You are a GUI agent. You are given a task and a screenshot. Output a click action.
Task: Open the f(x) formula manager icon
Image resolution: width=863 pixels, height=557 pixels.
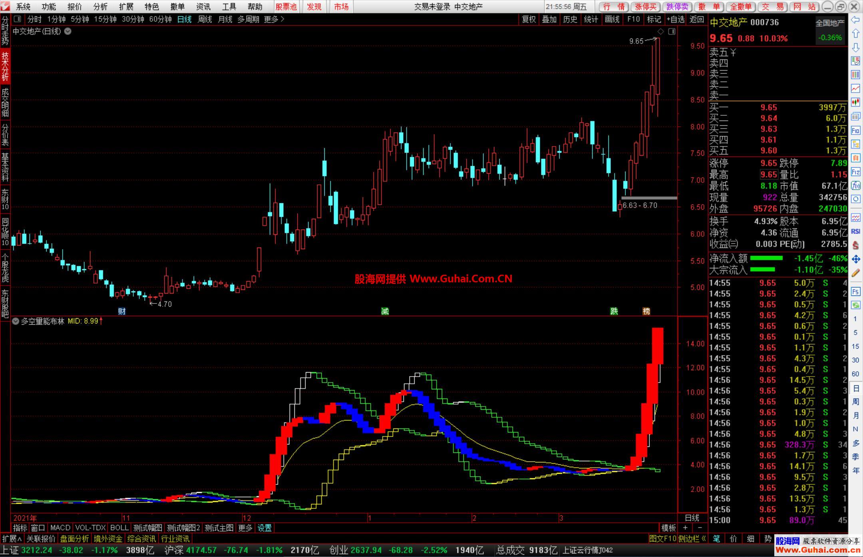pyautogui.click(x=855, y=185)
